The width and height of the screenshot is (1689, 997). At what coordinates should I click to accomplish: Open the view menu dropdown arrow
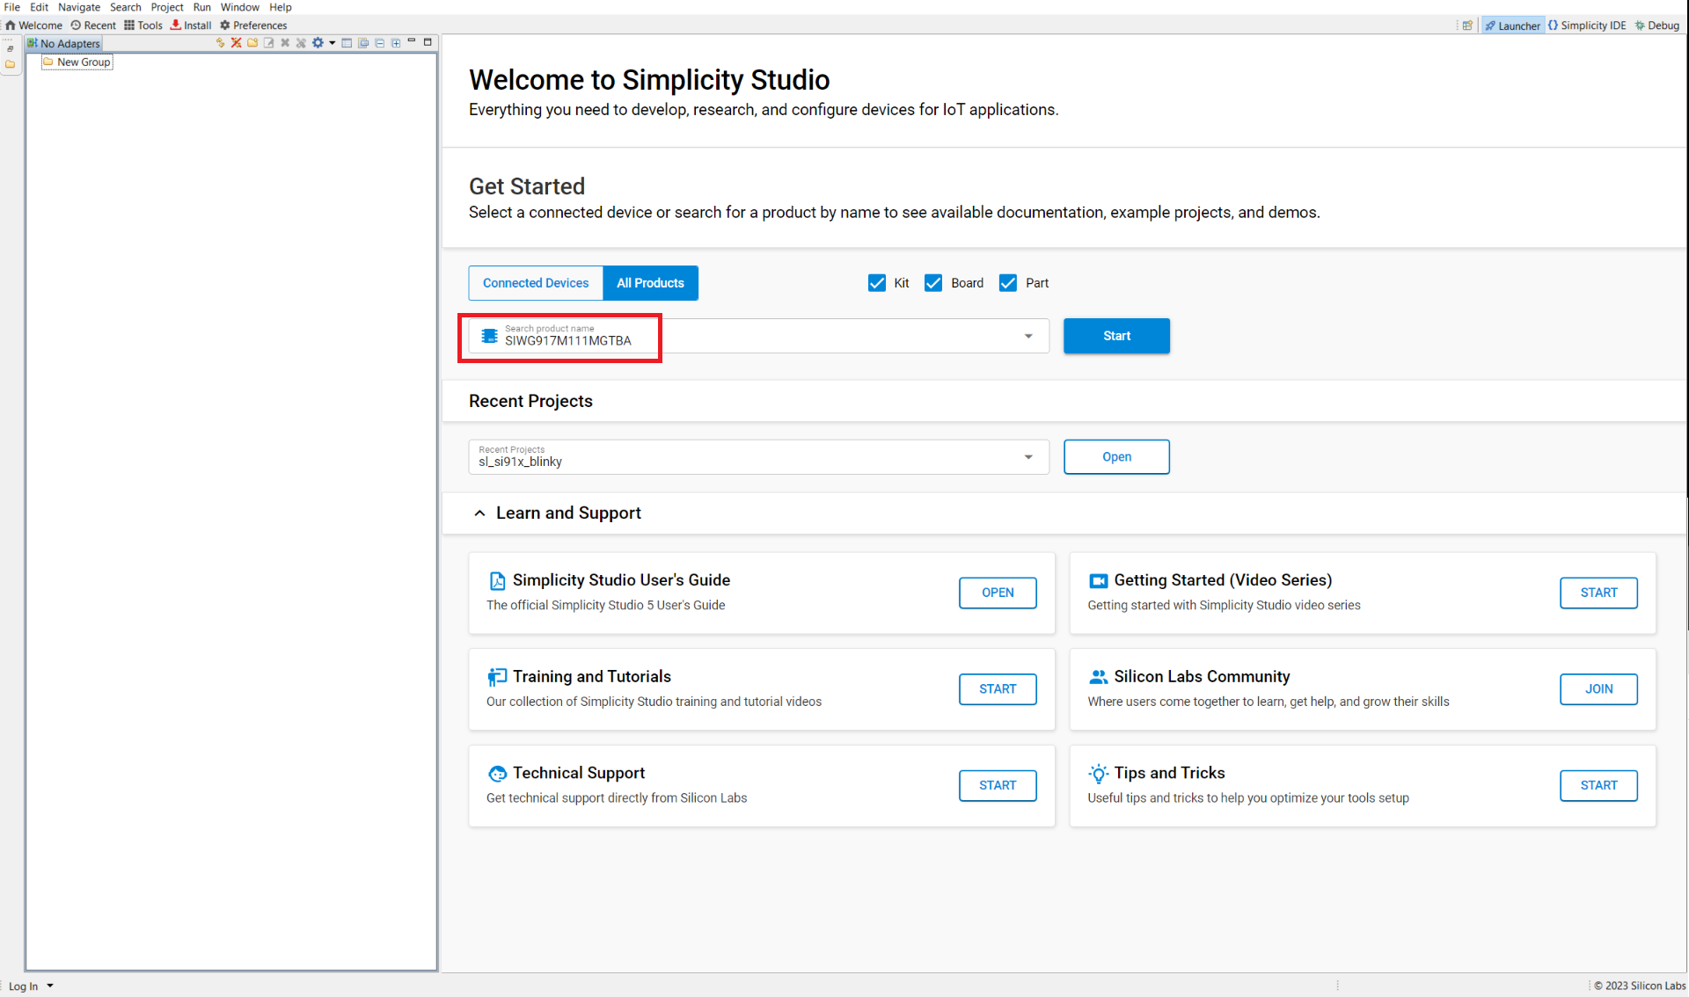tap(332, 42)
